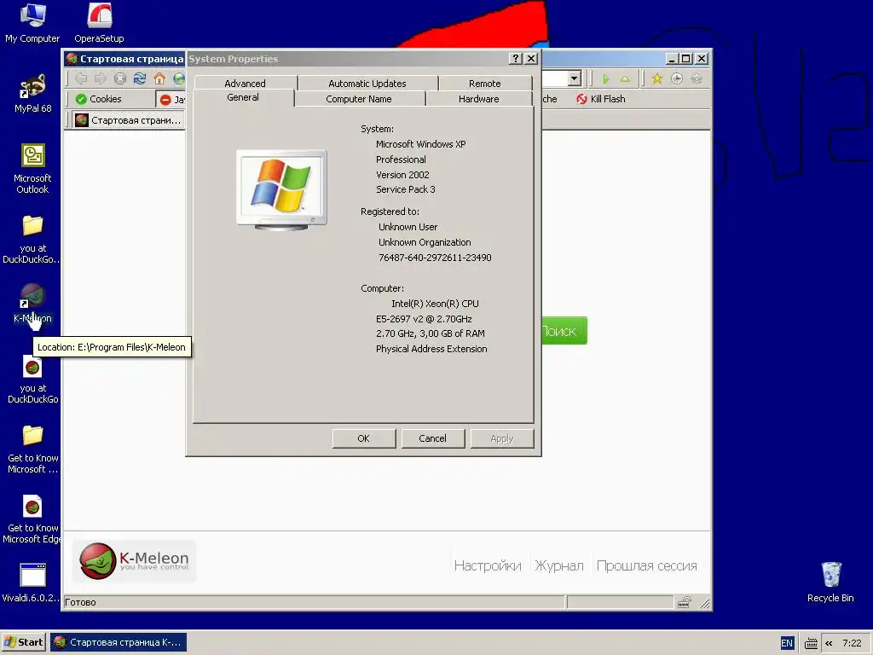Select the 'you at DuckDuckGo..' folder icon
This screenshot has height=655, width=873.
click(x=32, y=239)
